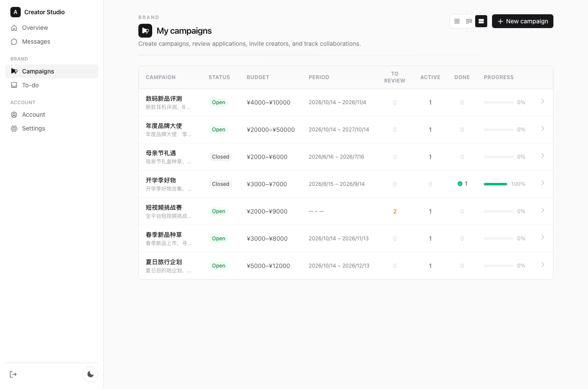Viewport: 588px width, 389px height.
Task: Click the megaphone icon beside Campaigns
Action: point(14,71)
